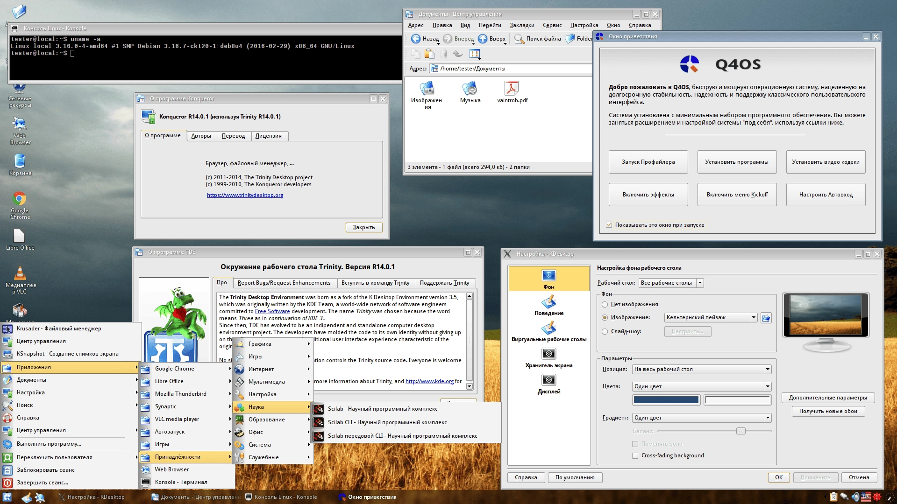Click the Установить программы button

pyautogui.click(x=737, y=162)
